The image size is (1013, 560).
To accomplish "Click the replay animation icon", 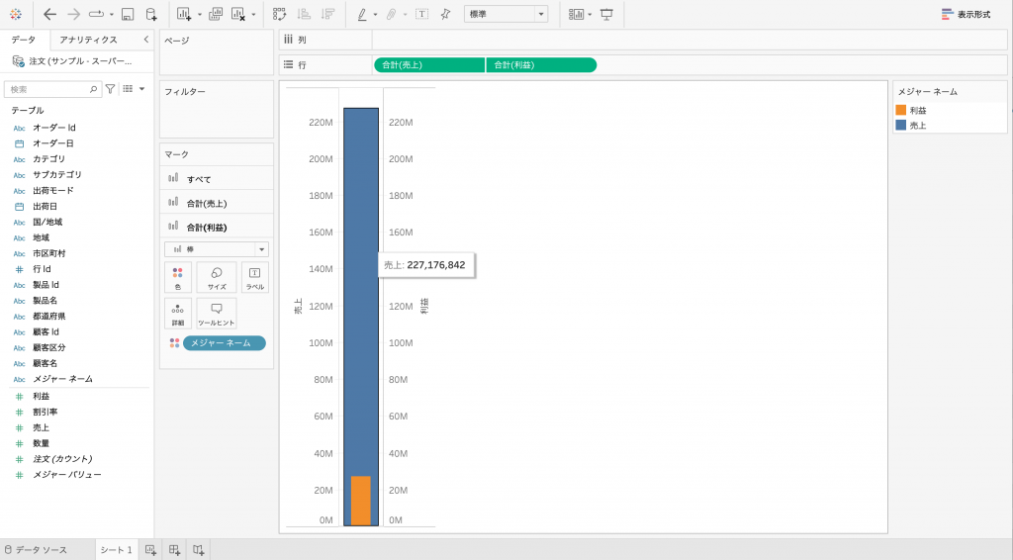I will (x=96, y=14).
